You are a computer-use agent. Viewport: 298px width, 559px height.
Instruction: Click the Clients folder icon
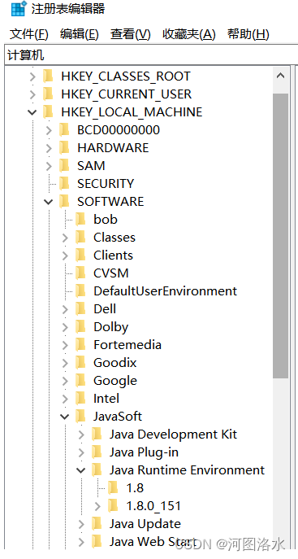80,255
